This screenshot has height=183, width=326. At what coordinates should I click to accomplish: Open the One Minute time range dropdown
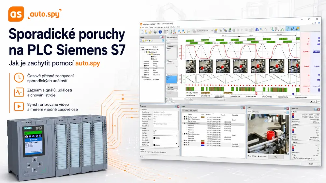pyautogui.click(x=185, y=99)
